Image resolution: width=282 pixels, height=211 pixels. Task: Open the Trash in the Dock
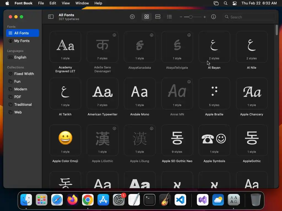[256, 200]
